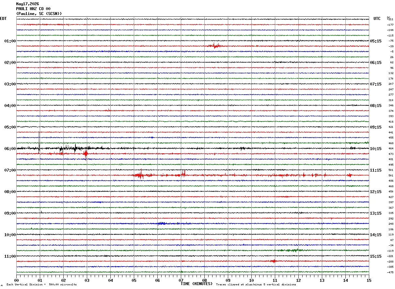This screenshot has width=395, height=289.
Task: Click the minute 00 tick label on the axis
Action: click(17, 280)
